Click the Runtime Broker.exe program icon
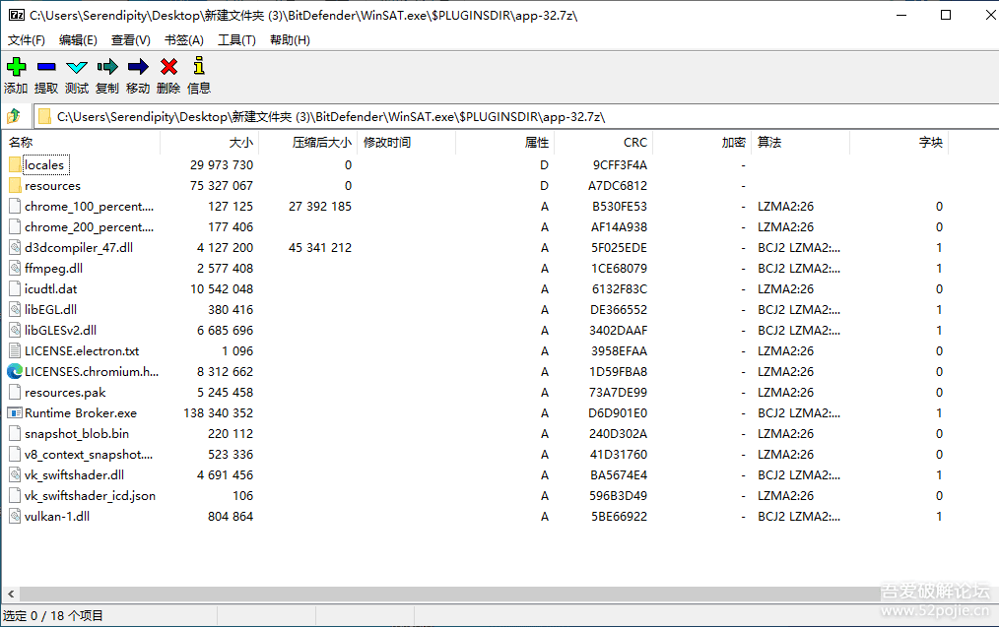Screen dimensions: 999x627 tap(15, 412)
